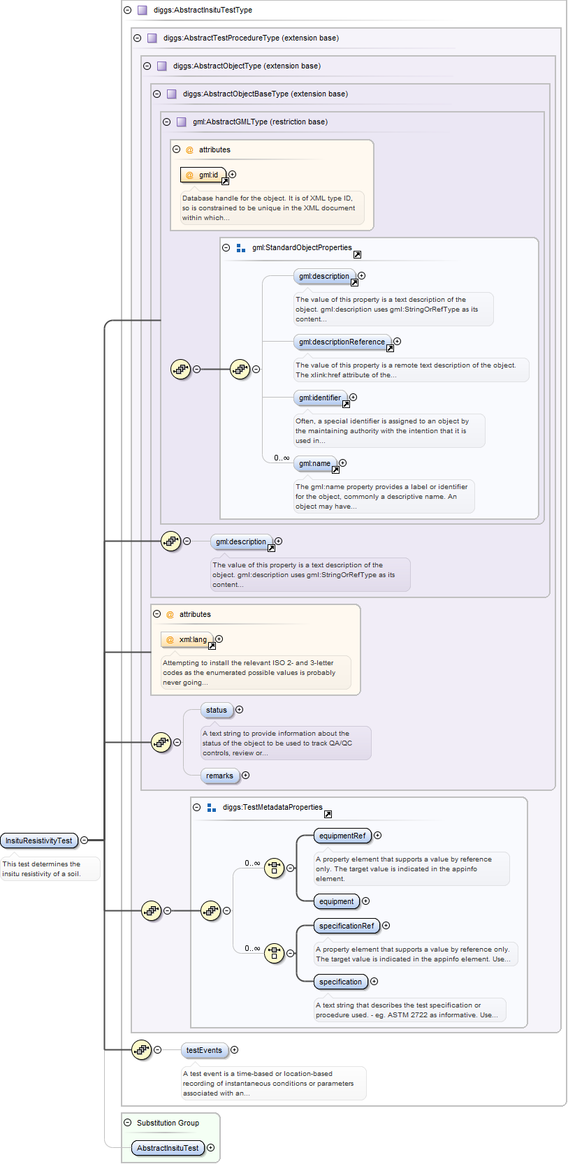Click the InsituResistivityTest root element
The width and height of the screenshot is (568, 1164).
tap(39, 841)
